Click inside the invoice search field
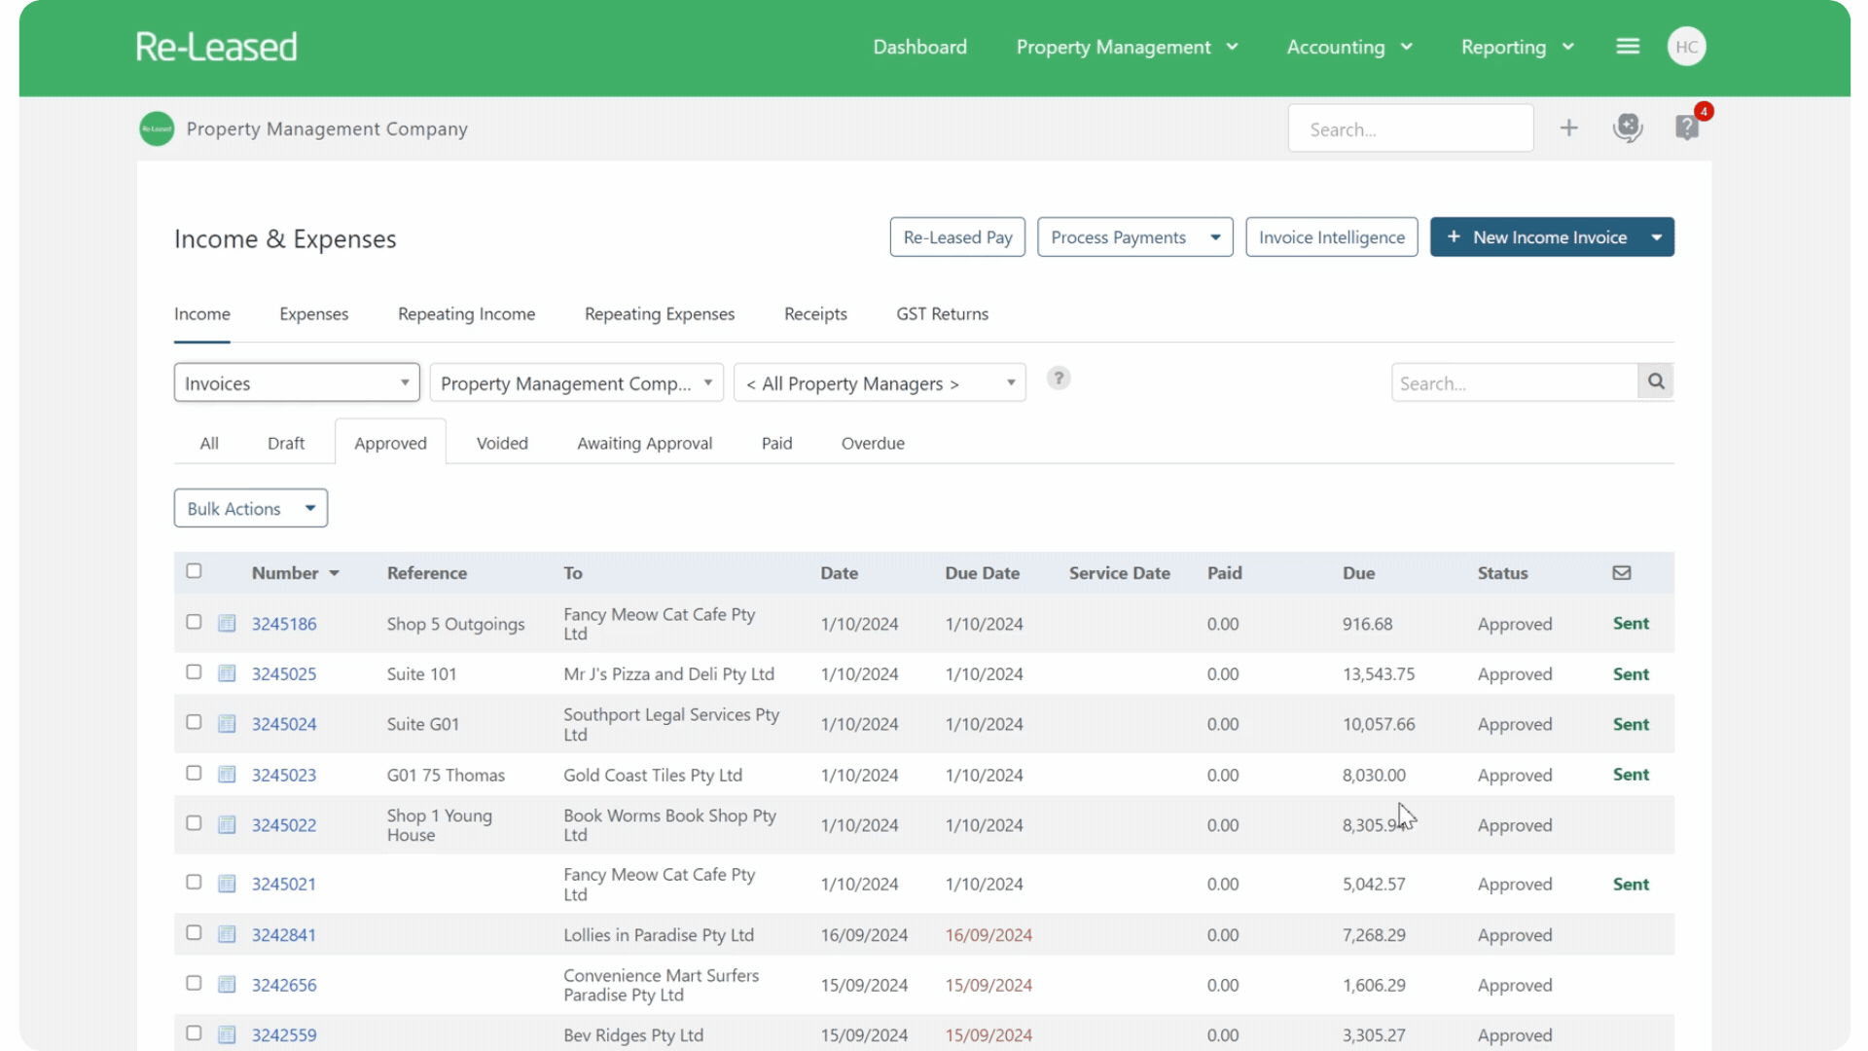 click(x=1514, y=382)
